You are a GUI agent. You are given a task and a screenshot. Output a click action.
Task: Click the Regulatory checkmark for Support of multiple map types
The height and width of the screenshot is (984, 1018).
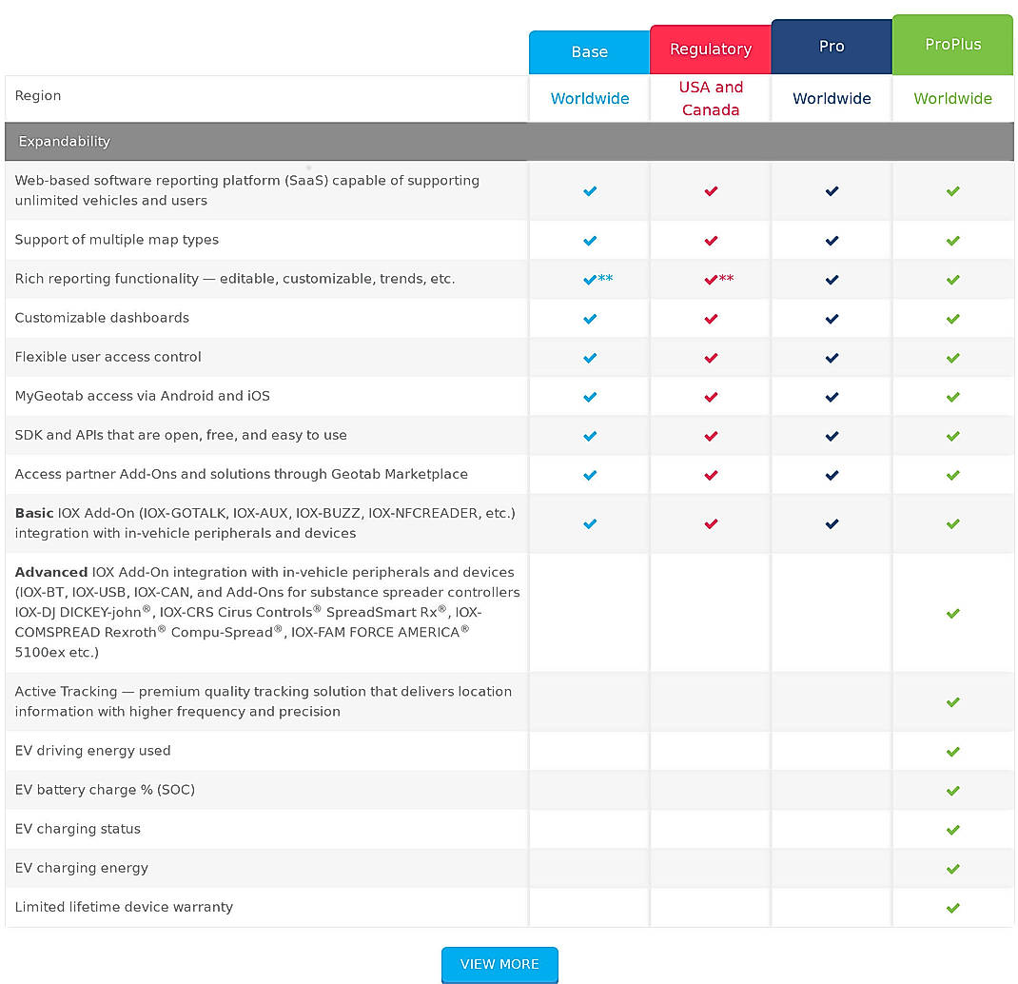pos(710,240)
